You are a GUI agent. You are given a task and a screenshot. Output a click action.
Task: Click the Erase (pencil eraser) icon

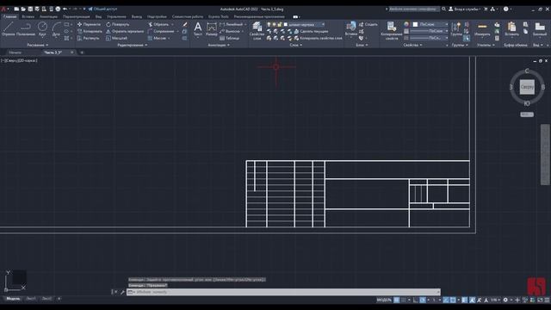(x=185, y=24)
